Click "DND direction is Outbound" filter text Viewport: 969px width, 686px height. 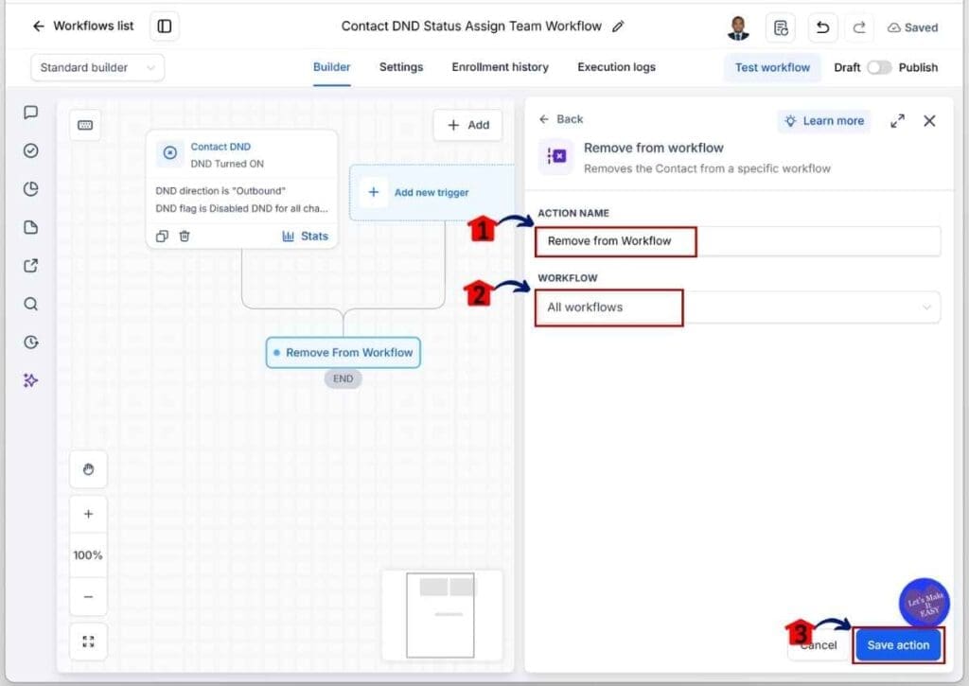[x=220, y=191]
